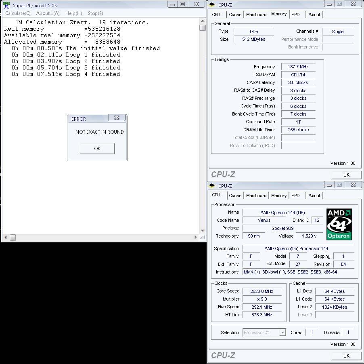The image size is (364, 364).
Task: Switch to Cache tab in top CPU-Z
Action: coord(235,15)
